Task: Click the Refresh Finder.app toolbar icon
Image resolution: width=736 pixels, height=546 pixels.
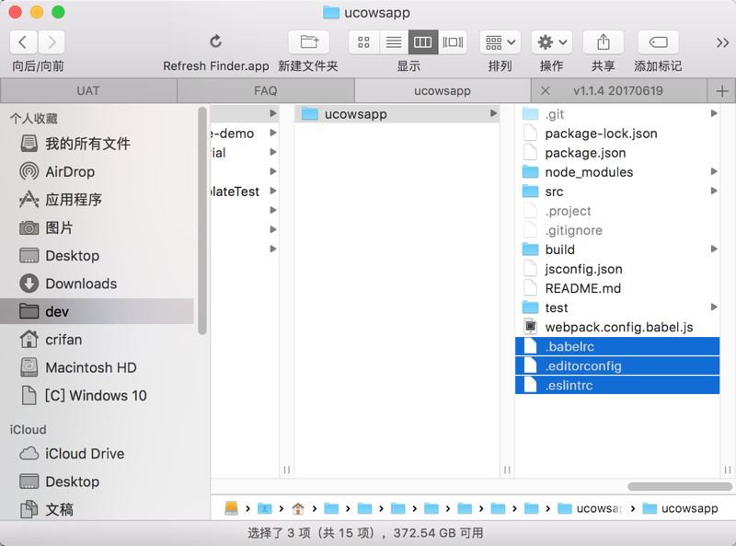Action: (216, 41)
